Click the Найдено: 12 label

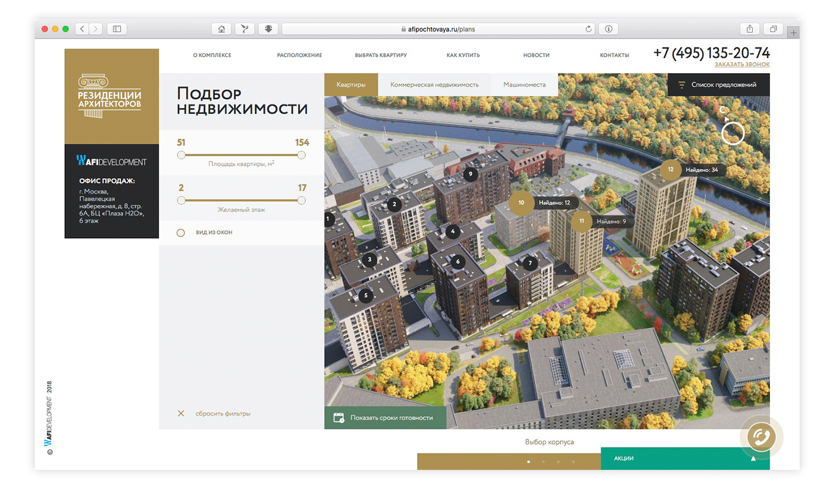tap(555, 203)
